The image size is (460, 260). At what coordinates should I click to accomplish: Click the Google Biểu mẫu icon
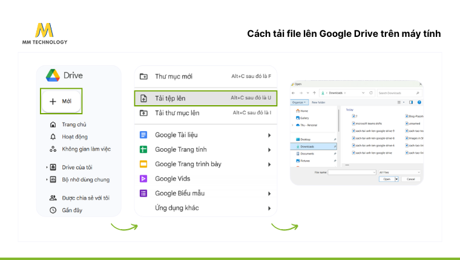tap(143, 193)
